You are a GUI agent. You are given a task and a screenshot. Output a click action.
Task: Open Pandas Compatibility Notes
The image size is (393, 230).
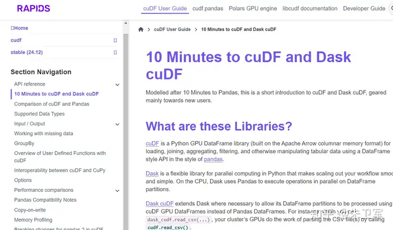point(45,200)
